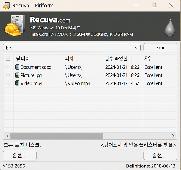This screenshot has height=170, width=181.
Task: Click the scrollbar right arrow
Action: point(173,136)
